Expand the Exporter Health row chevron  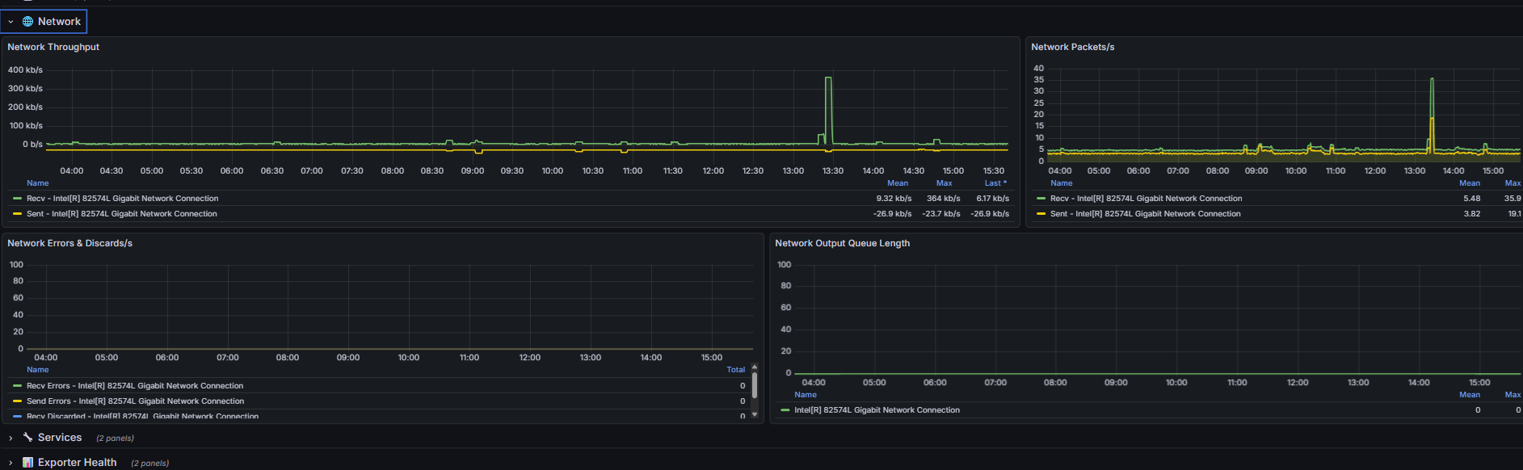(11, 463)
